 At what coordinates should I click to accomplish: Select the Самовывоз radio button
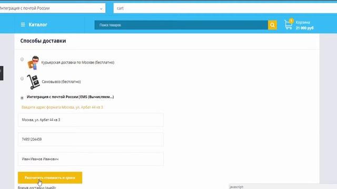[x=22, y=79]
